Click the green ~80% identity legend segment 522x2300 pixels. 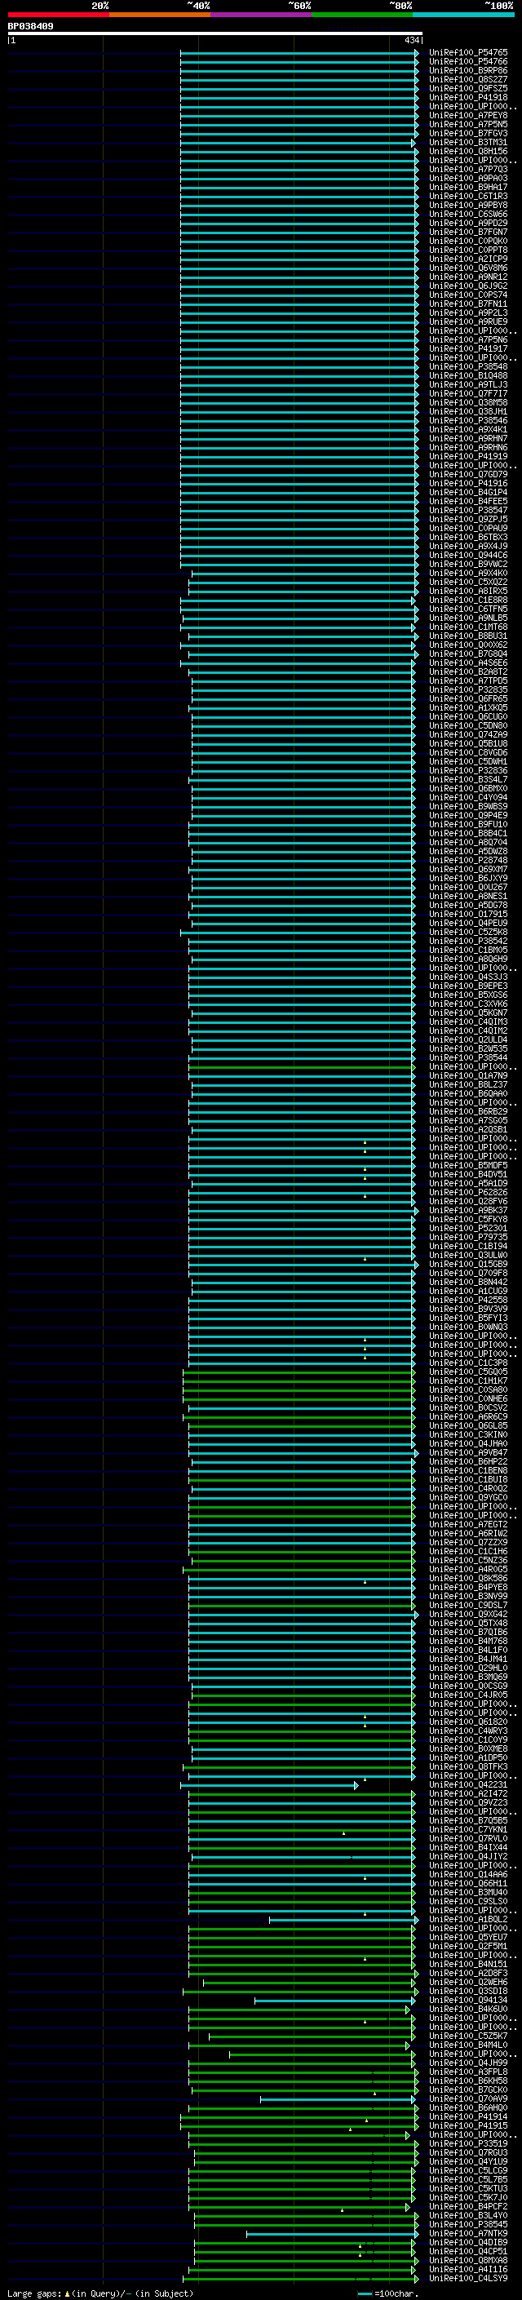(362, 15)
